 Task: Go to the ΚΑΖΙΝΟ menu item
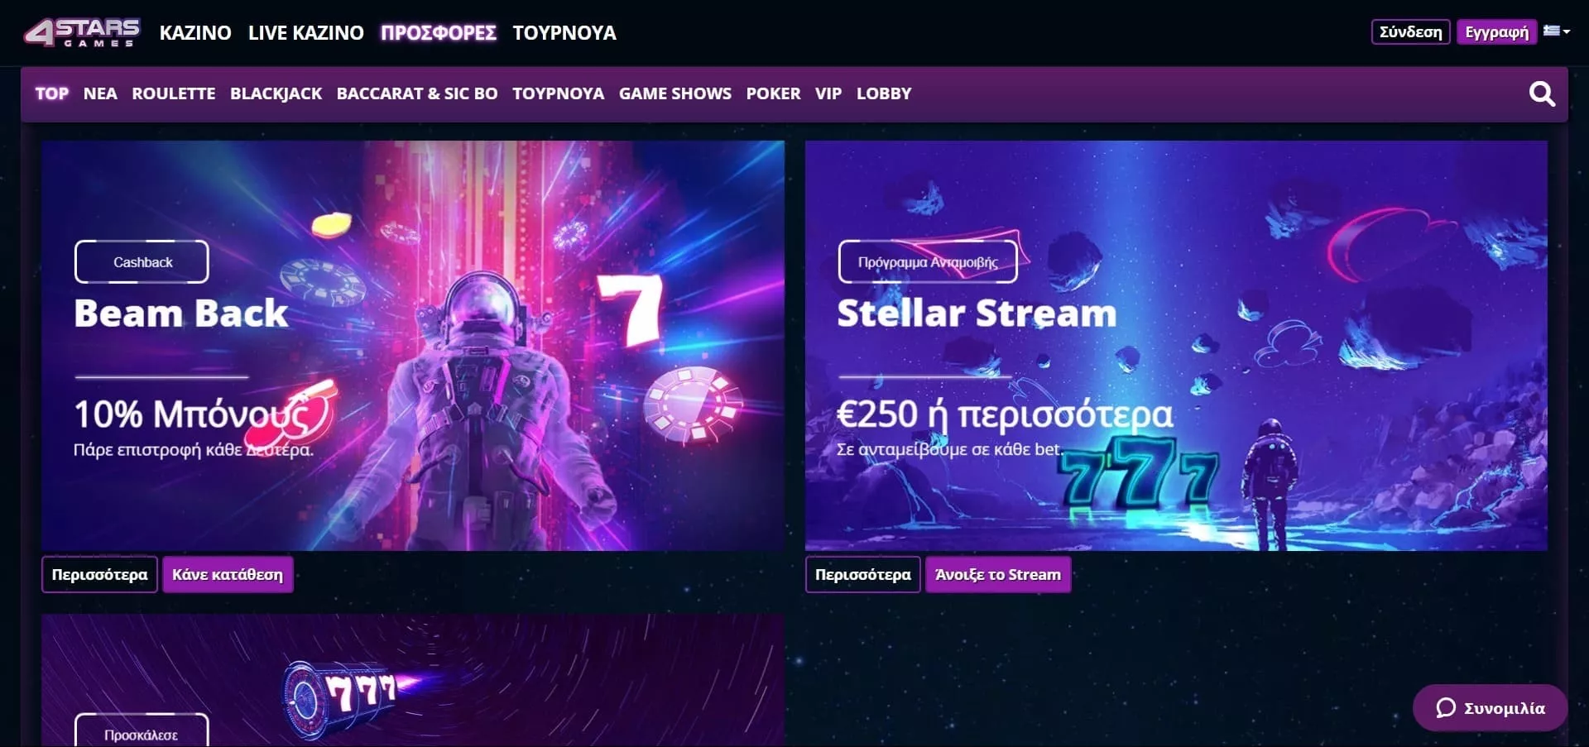point(195,33)
